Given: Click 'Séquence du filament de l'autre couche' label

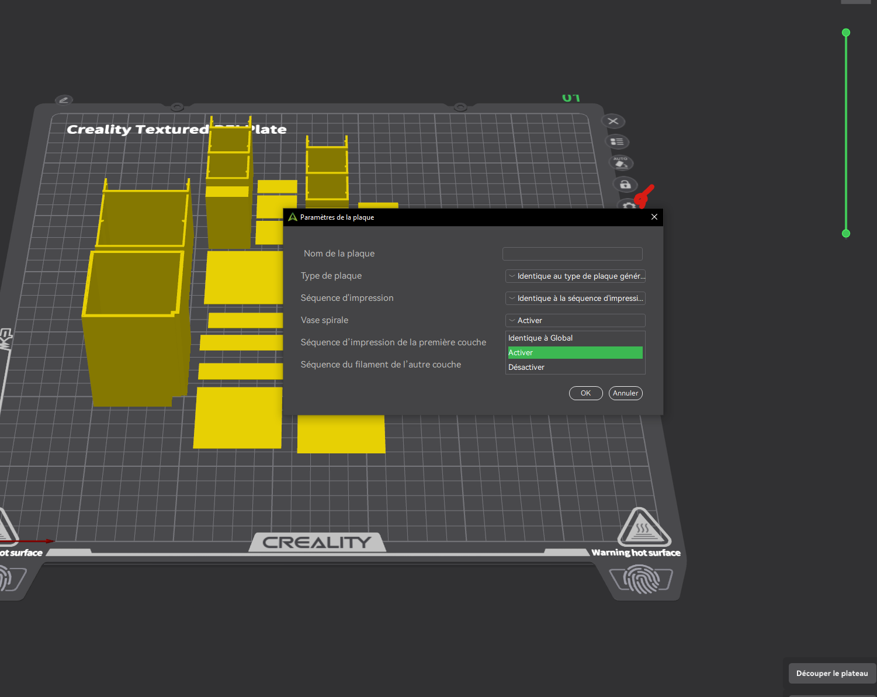Looking at the screenshot, I should click(381, 365).
